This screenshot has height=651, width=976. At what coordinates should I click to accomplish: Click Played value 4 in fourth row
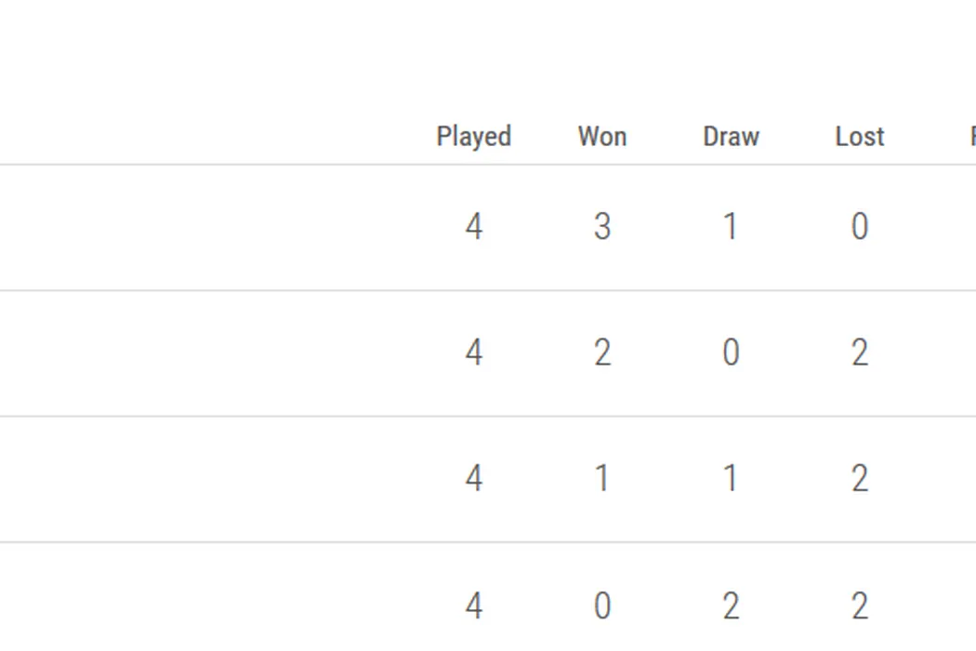point(474,605)
